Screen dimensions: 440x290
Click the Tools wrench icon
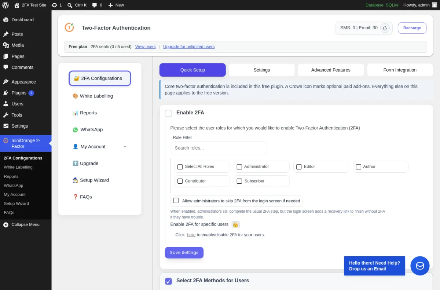(x=6, y=115)
